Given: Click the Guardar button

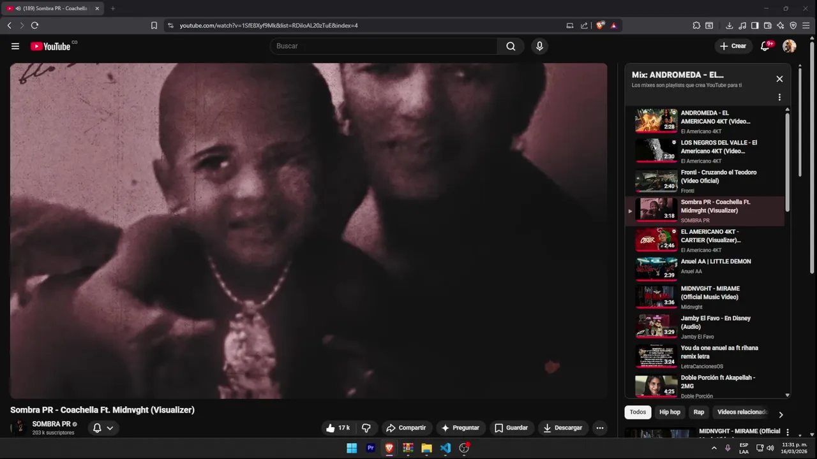Looking at the screenshot, I should [x=511, y=428].
